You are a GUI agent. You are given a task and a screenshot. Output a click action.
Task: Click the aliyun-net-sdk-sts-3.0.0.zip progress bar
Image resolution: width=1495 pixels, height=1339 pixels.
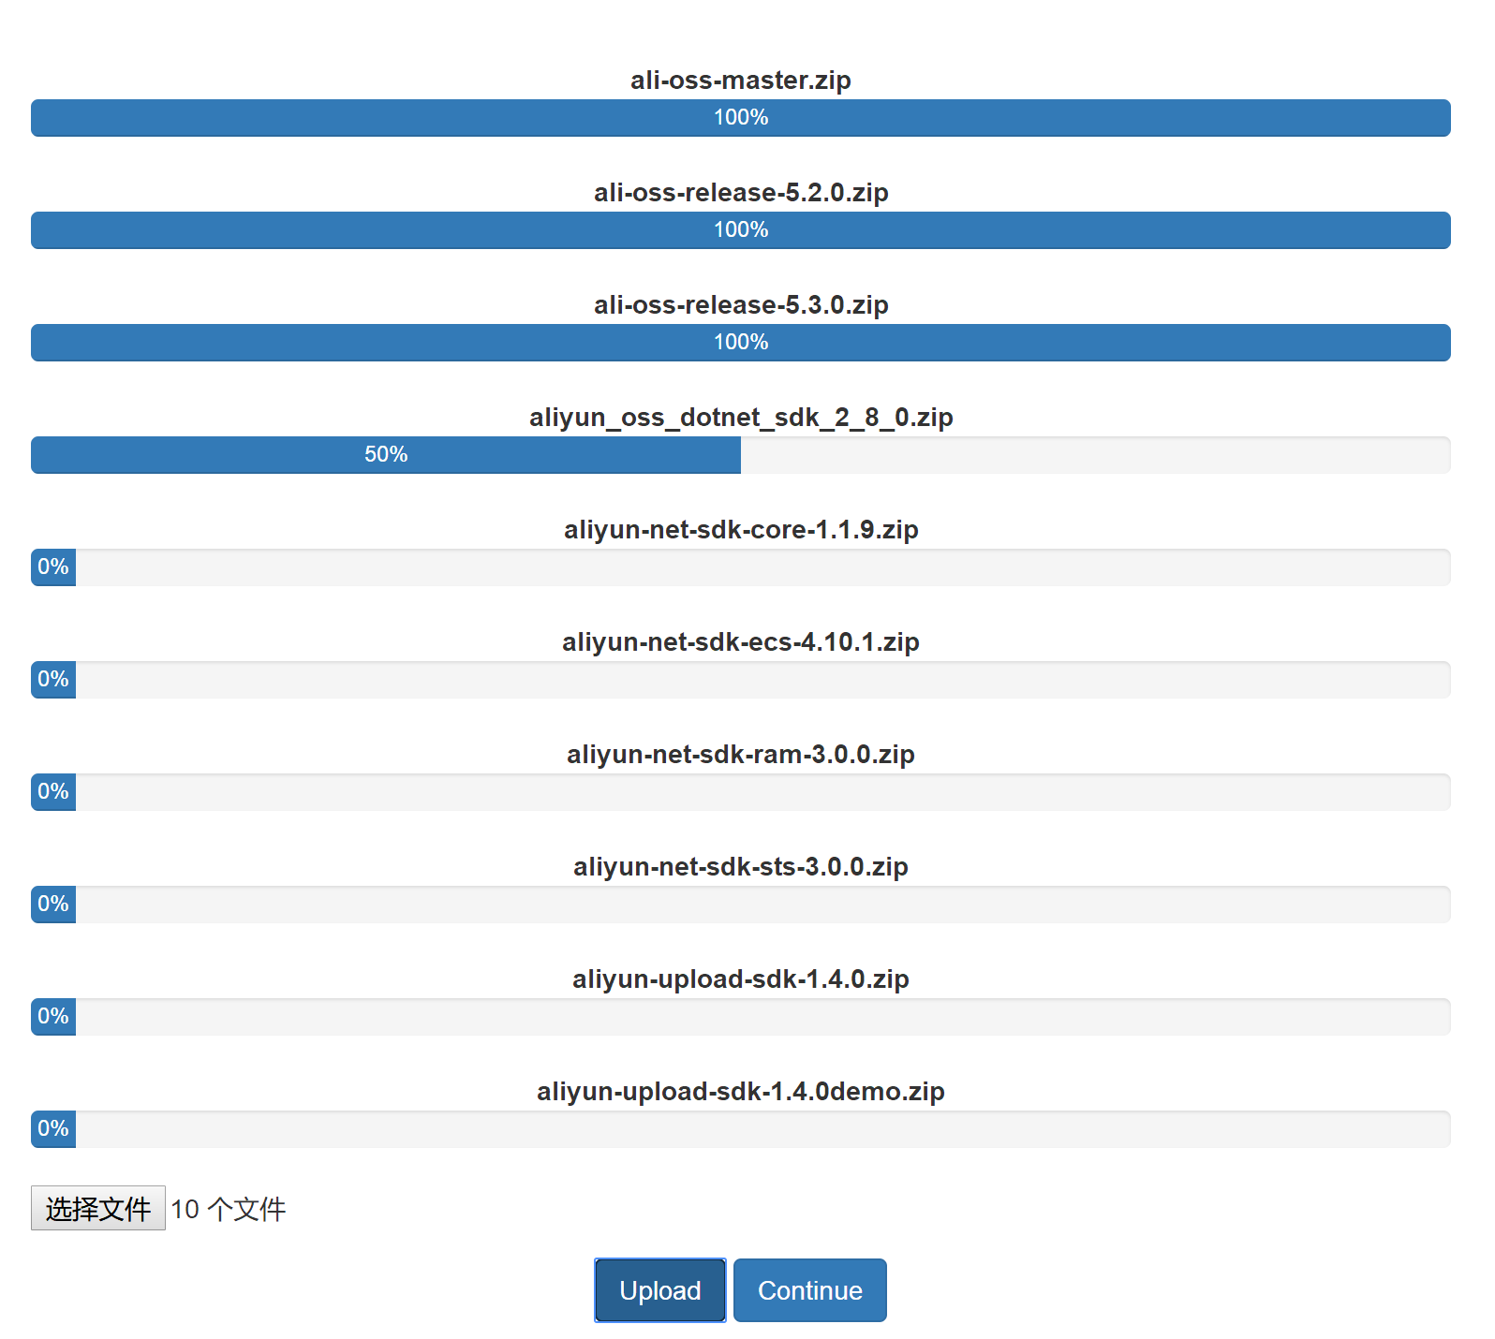pos(741,905)
